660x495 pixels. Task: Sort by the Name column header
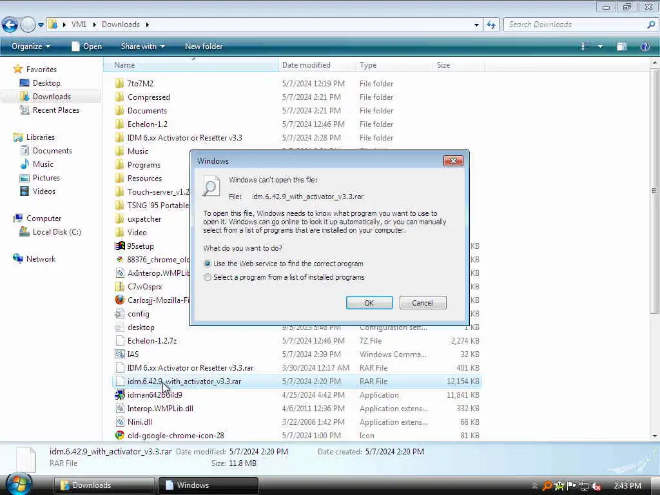pyautogui.click(x=191, y=65)
